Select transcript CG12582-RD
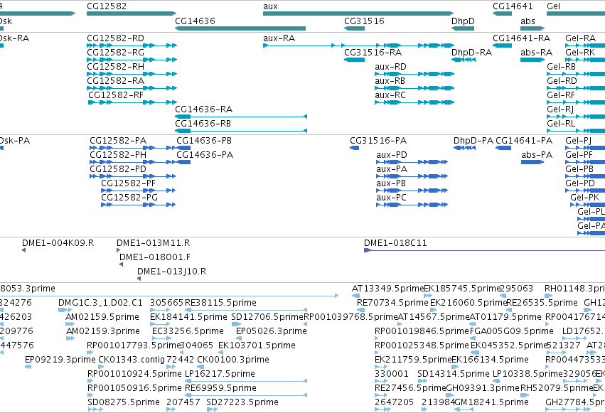The image size is (605, 413). click(132, 45)
